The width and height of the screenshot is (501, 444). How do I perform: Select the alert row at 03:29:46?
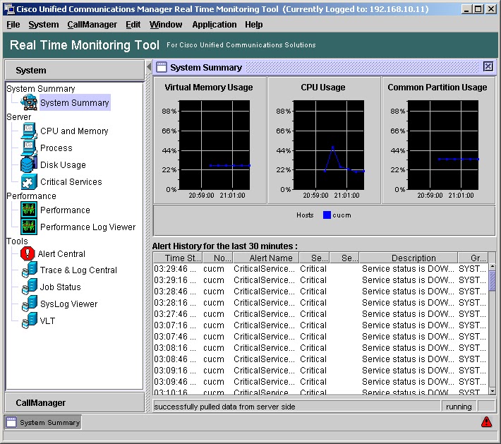pos(321,269)
